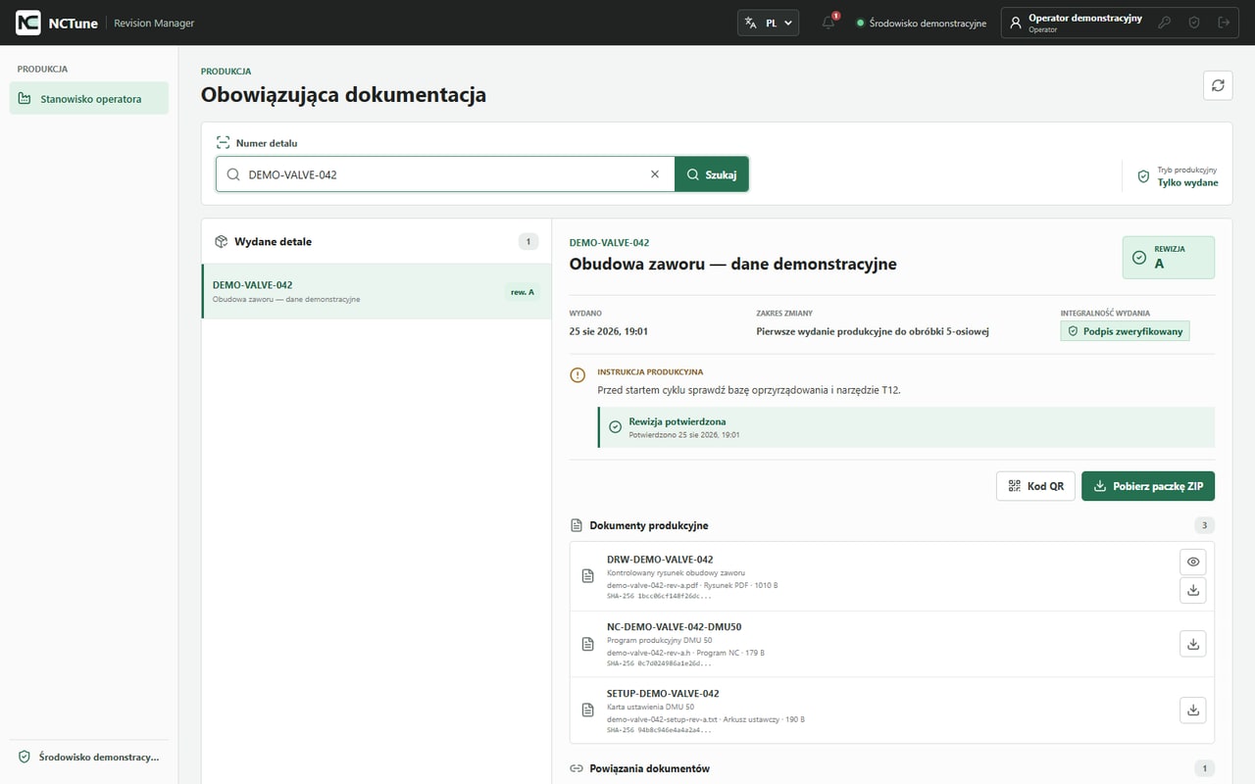
Task: Click Rewizja potwierdzona banner
Action: pos(906,427)
